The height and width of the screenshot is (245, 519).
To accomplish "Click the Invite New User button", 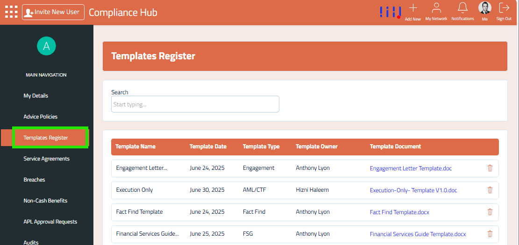I will [53, 12].
